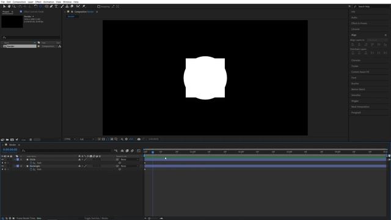
Task: Collapse the Rectangle layer properties
Action: click(15, 166)
